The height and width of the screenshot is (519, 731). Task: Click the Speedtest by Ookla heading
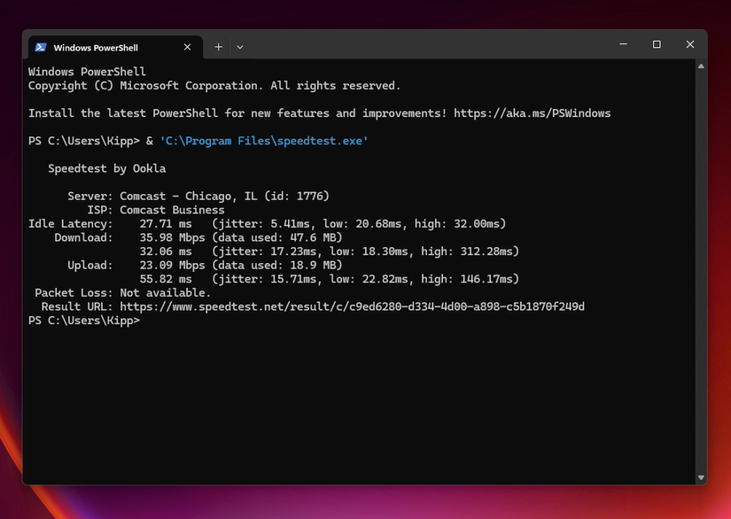[107, 168]
